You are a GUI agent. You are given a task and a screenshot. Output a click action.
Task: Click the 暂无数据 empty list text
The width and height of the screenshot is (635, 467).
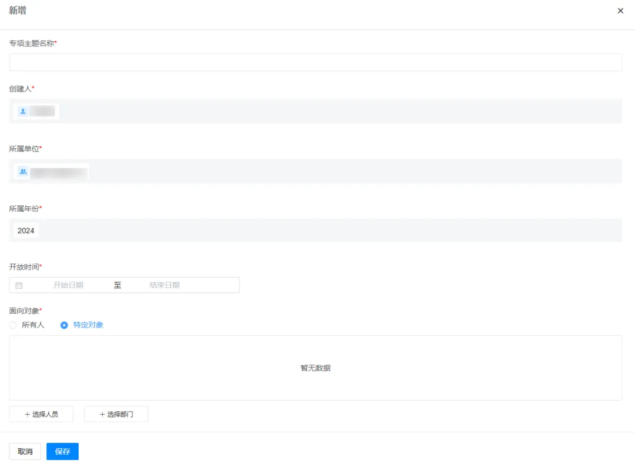tap(316, 368)
